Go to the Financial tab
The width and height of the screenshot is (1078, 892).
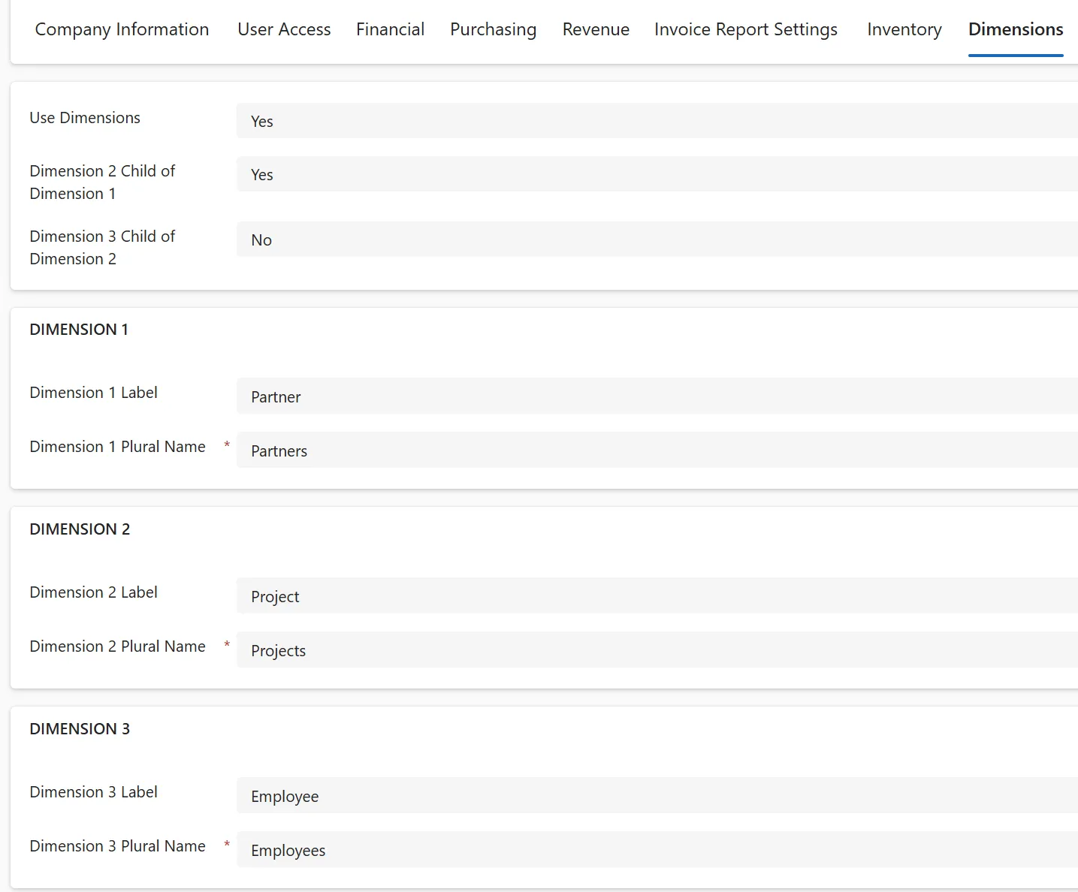[390, 29]
